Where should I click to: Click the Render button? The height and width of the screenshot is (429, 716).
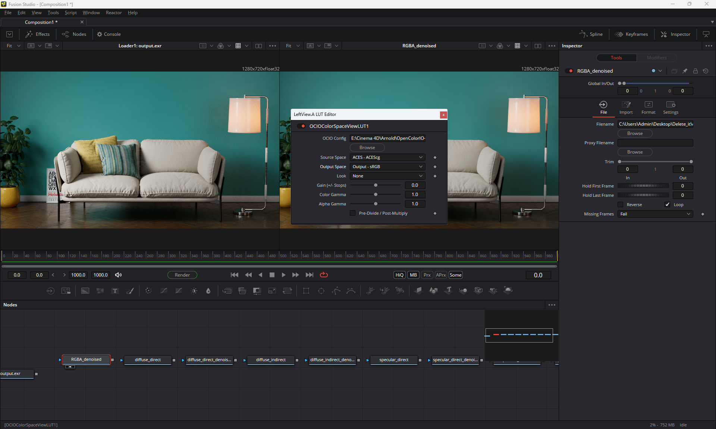point(182,275)
